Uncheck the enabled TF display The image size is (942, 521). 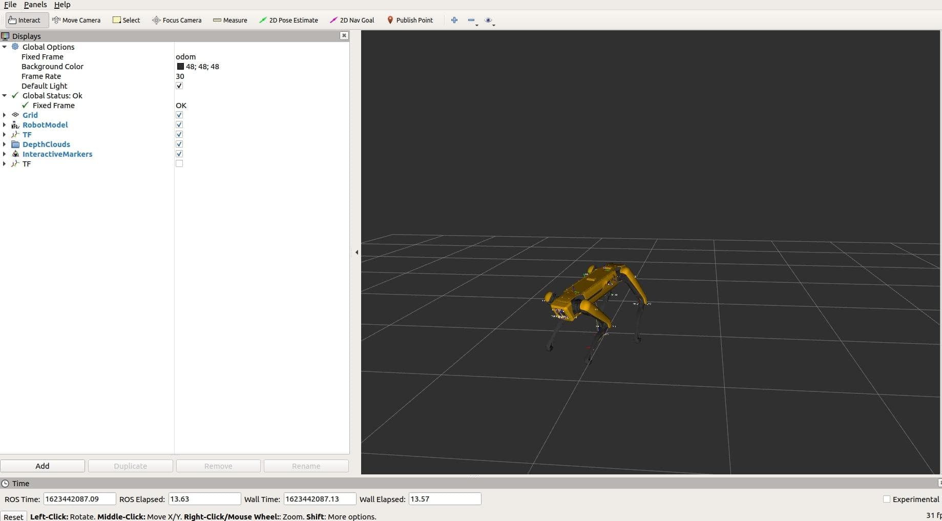pos(179,134)
